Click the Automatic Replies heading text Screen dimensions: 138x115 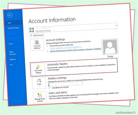(57, 64)
